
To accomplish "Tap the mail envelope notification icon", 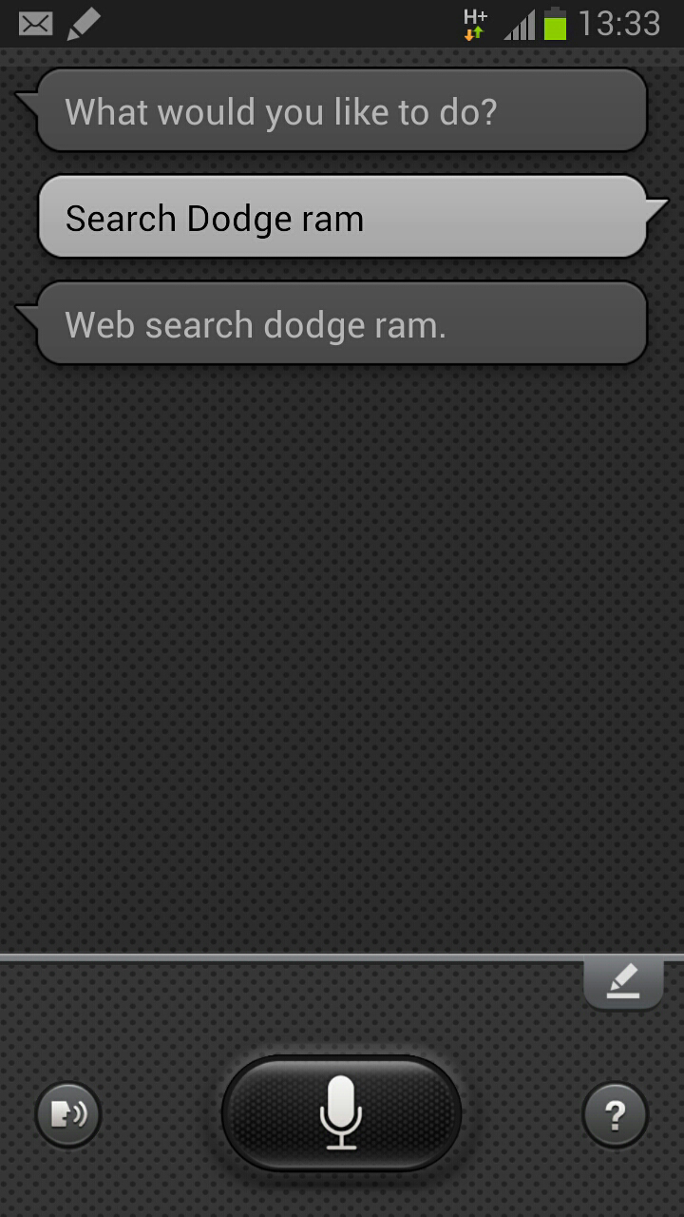I will coord(36,24).
